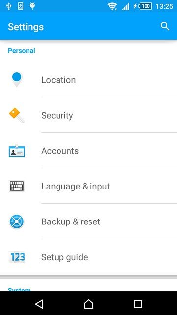Open search with the magnifier icon

(165, 26)
